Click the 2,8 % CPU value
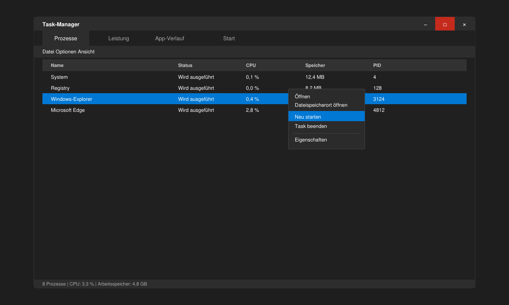The width and height of the screenshot is (509, 305). tap(252, 110)
